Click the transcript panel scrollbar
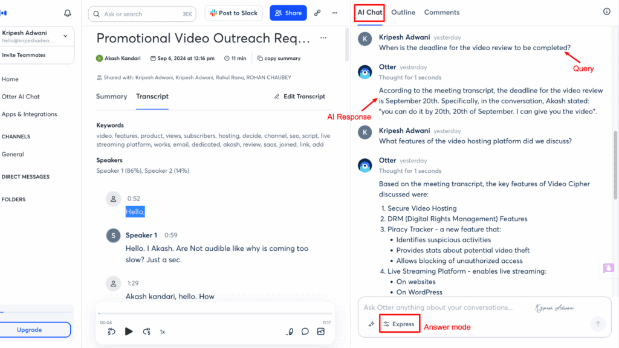This screenshot has height=348, width=619. click(x=346, y=44)
